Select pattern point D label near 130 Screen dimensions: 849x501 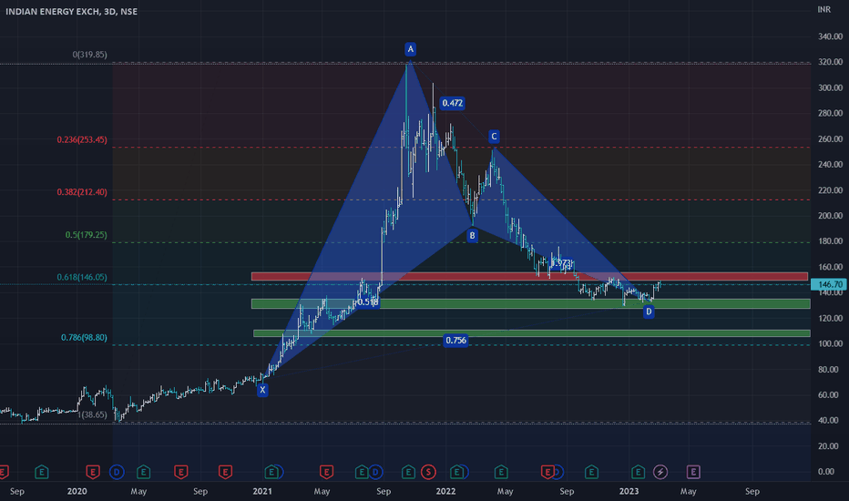(x=649, y=312)
